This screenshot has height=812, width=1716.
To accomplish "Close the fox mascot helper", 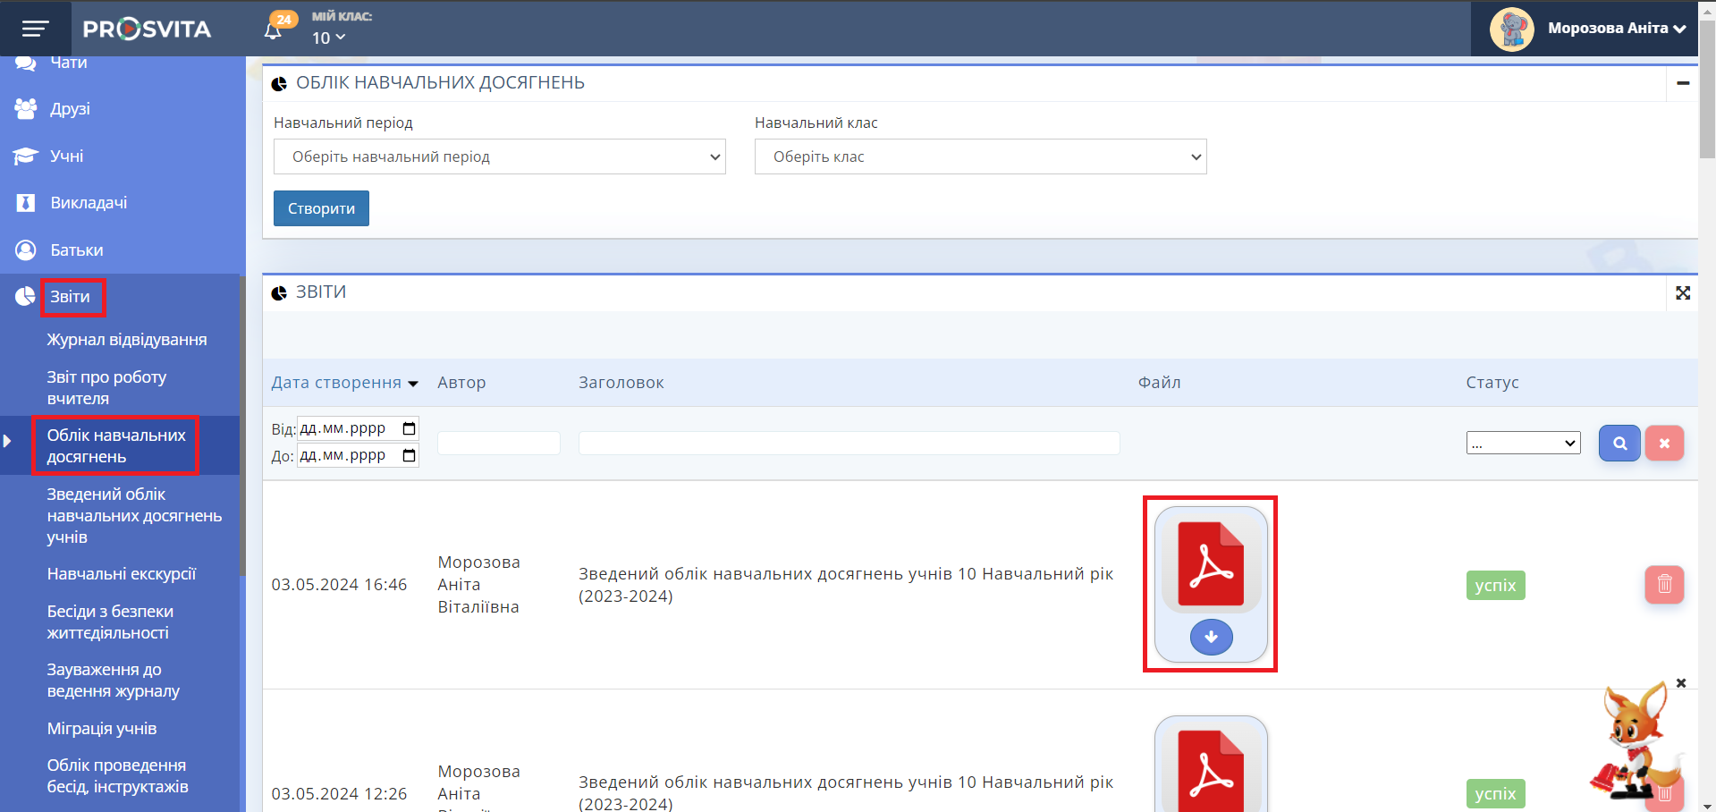I will (x=1680, y=683).
